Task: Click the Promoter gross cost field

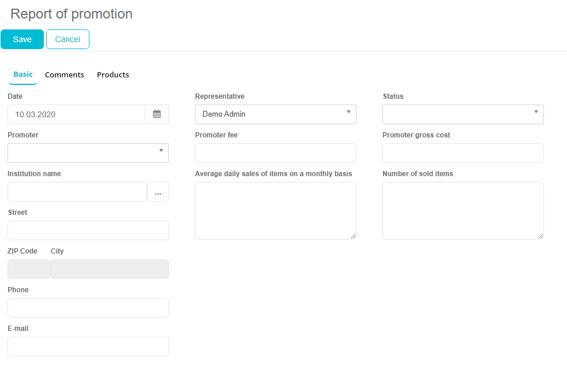Action: 463,153
